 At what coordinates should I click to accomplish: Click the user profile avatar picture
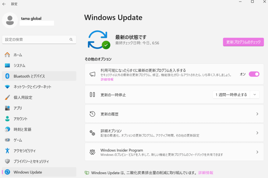(10, 20)
